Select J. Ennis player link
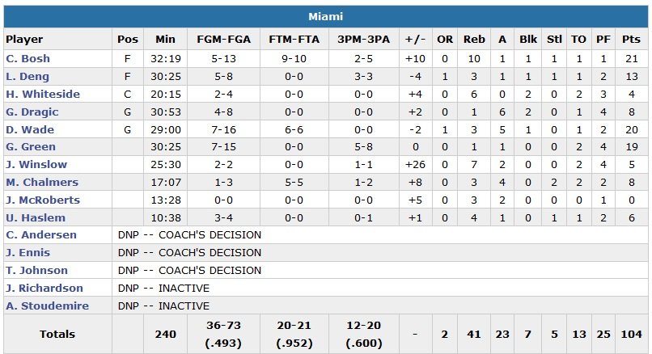652x354 pixels. pyautogui.click(x=28, y=253)
